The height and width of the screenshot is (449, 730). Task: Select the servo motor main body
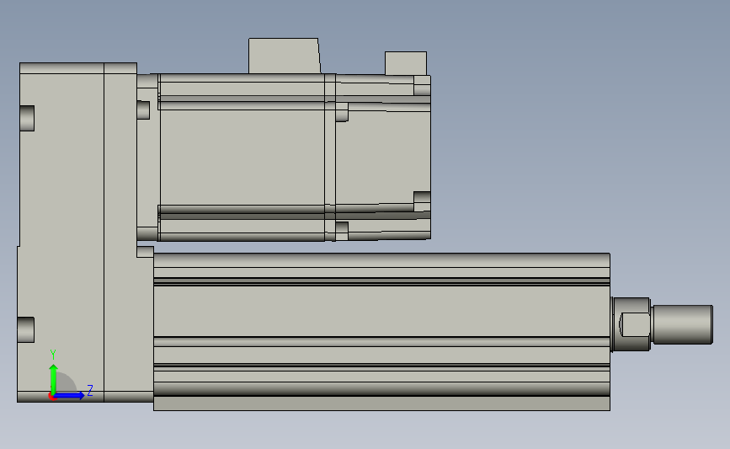coord(242,158)
